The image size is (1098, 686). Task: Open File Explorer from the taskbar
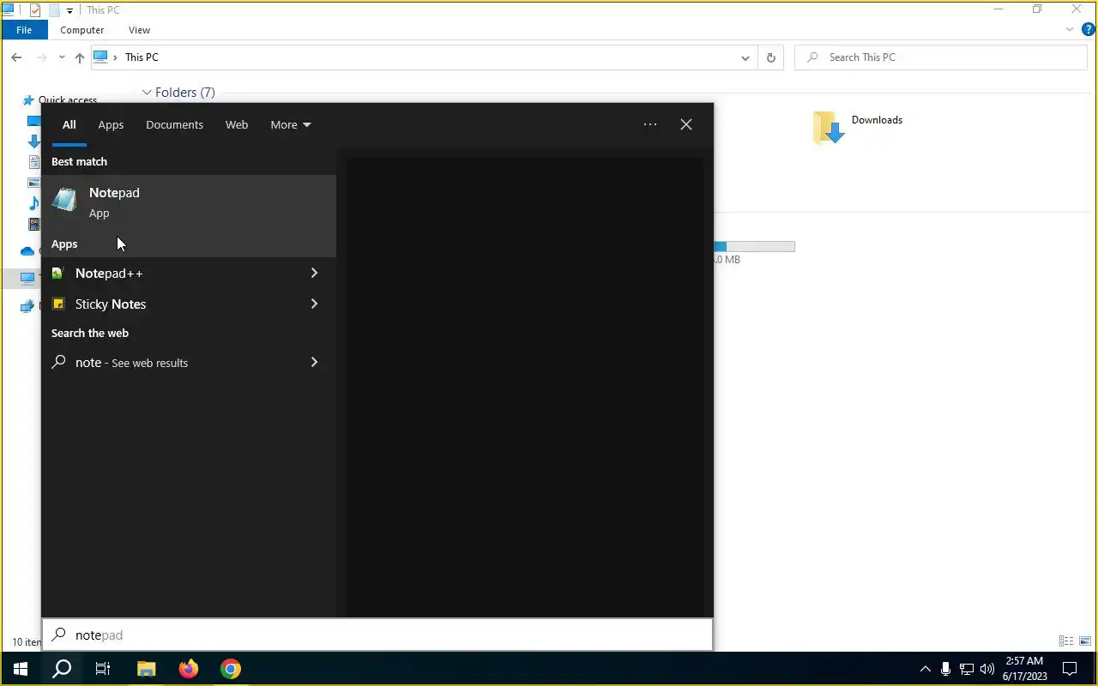click(146, 669)
